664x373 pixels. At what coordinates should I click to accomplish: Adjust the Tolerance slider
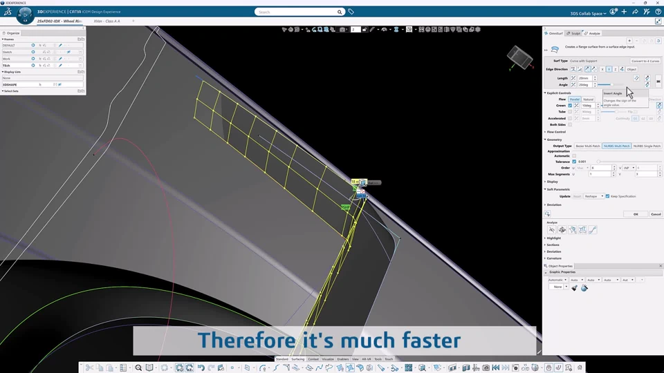pyautogui.click(x=598, y=162)
